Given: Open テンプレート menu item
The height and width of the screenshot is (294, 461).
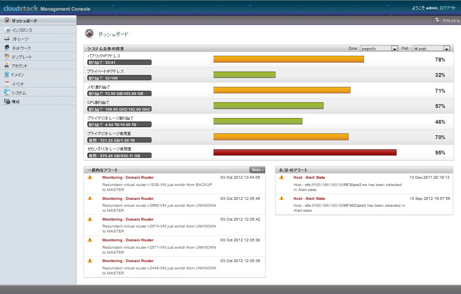Looking at the screenshot, I should click(x=38, y=56).
